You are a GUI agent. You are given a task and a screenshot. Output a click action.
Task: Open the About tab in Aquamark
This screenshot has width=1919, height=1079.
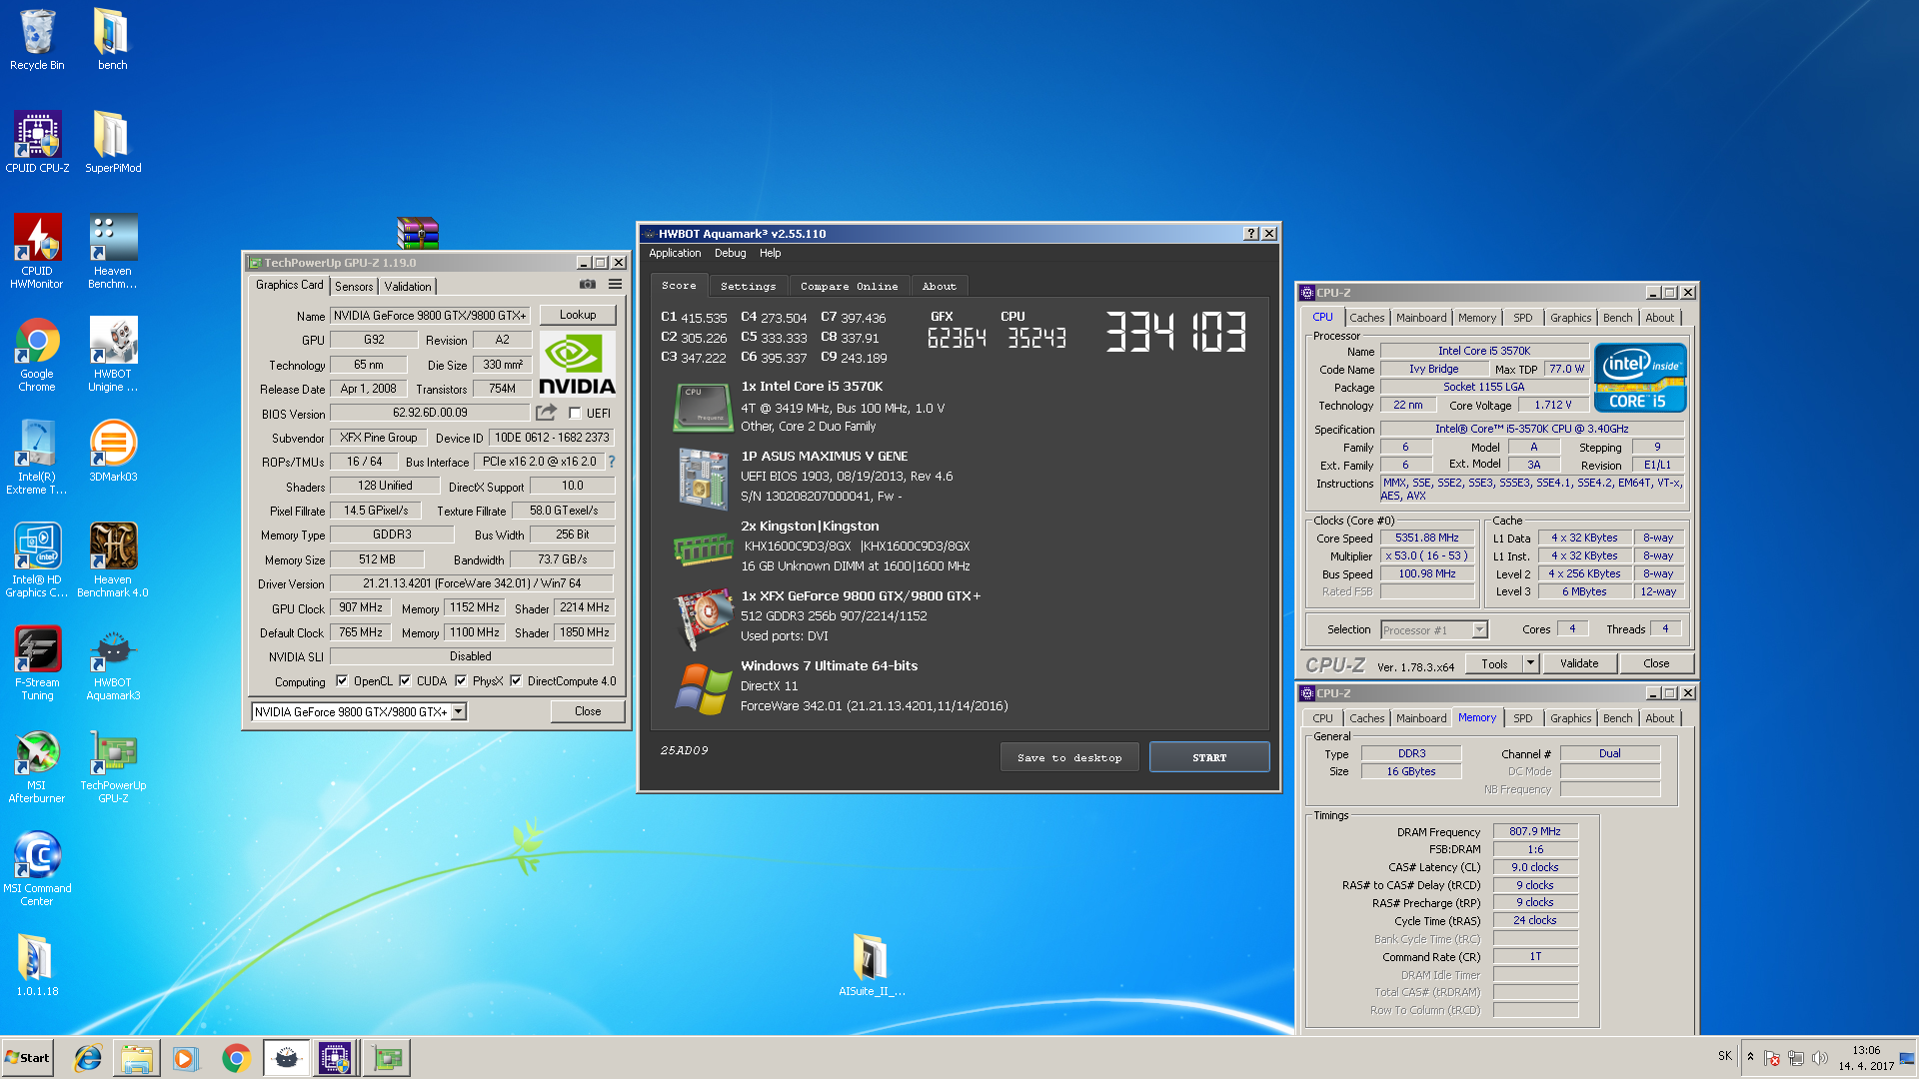click(939, 287)
